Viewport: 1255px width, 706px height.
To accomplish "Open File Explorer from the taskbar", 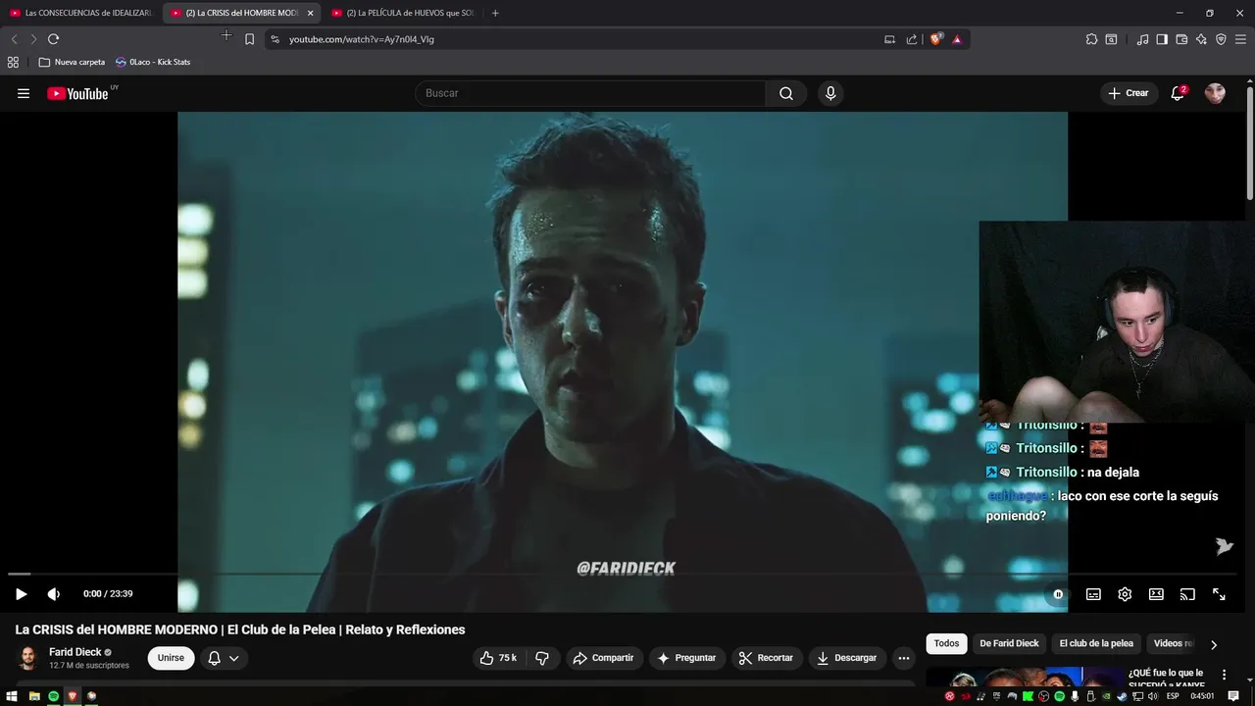I will tap(34, 696).
